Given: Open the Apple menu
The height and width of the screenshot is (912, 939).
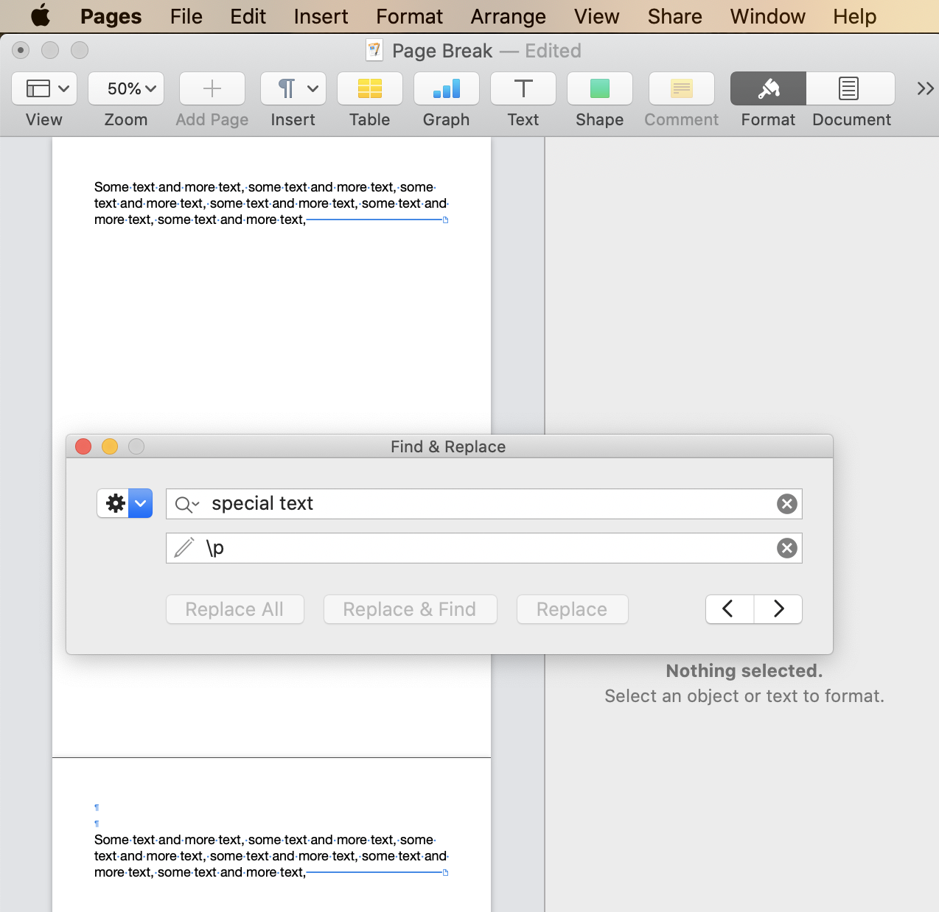Looking at the screenshot, I should [x=41, y=16].
